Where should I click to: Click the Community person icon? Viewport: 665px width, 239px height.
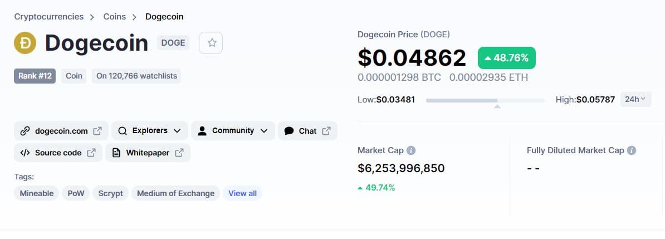pyautogui.click(x=202, y=131)
